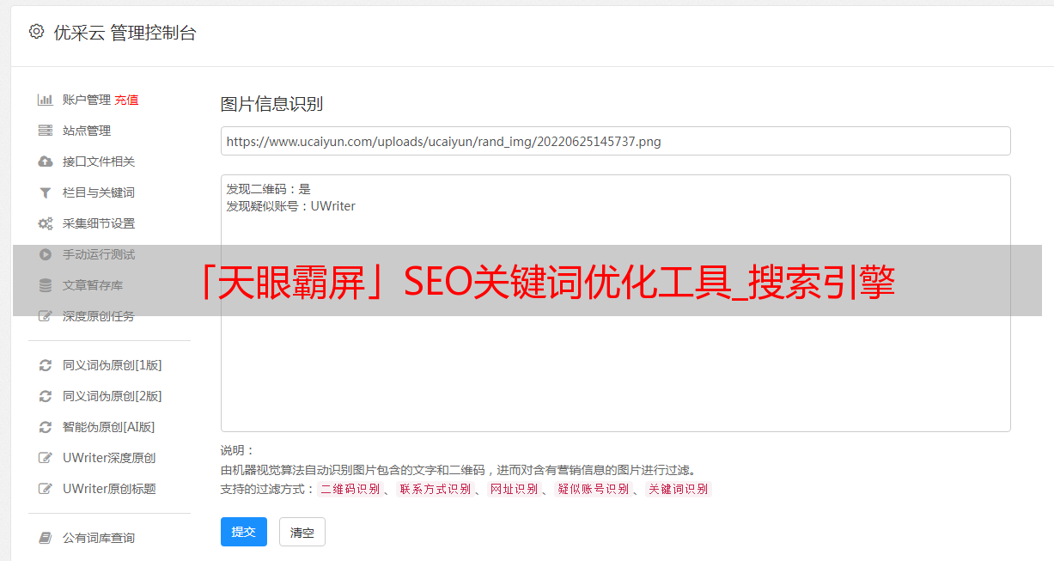Click the 关键词识别 tag
Viewport: 1054px width, 561px height.
[x=678, y=489]
